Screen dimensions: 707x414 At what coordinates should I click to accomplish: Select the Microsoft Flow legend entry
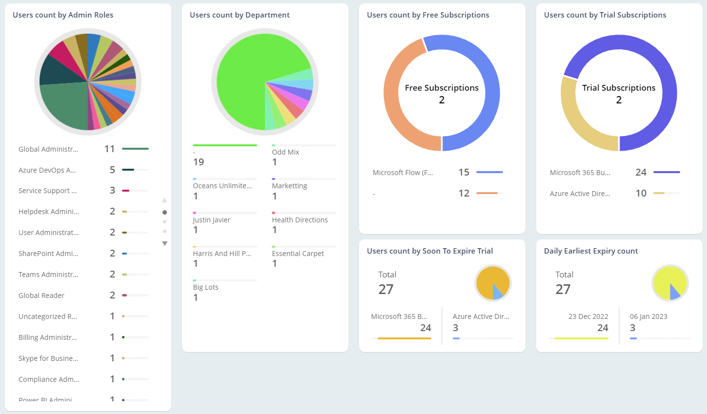[x=403, y=173]
